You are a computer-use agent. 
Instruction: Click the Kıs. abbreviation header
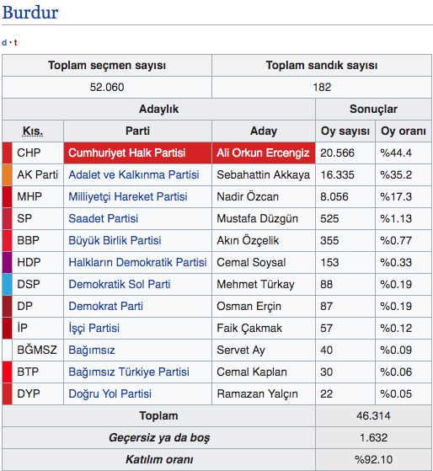click(x=33, y=131)
